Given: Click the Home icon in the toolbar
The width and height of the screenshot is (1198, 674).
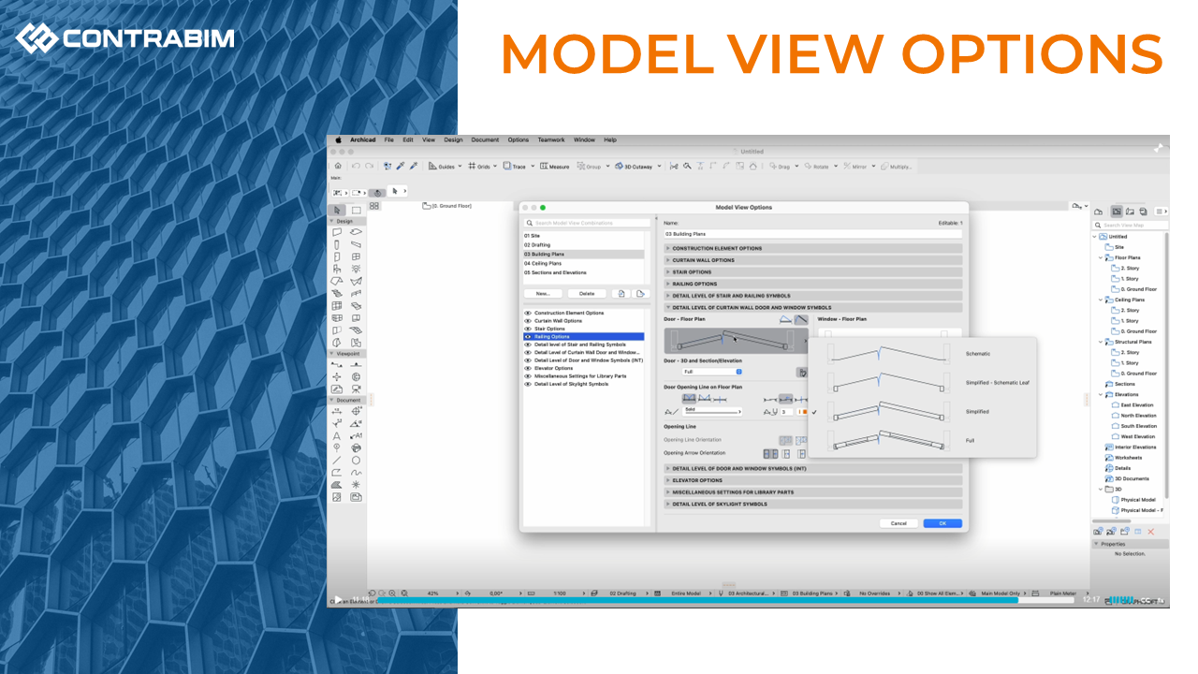Looking at the screenshot, I should (338, 166).
